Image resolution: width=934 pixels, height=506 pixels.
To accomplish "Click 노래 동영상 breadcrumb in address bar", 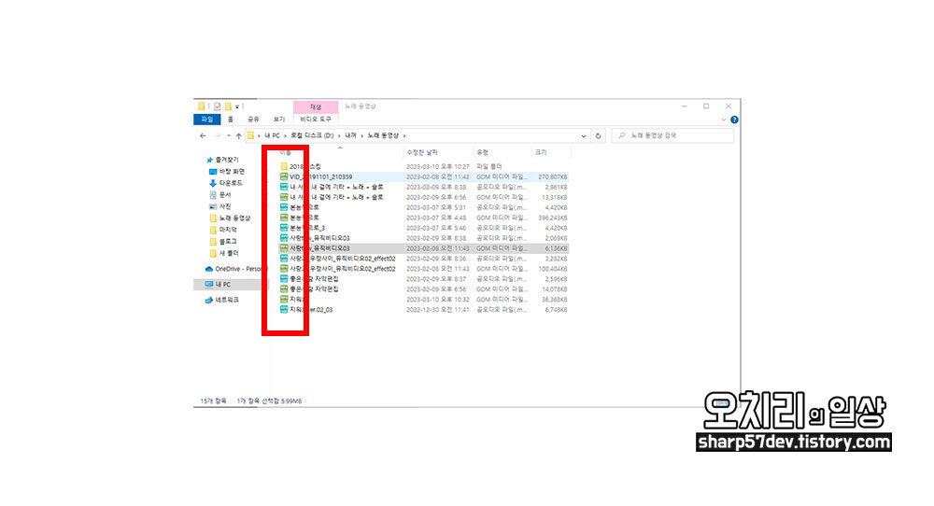I will pyautogui.click(x=383, y=135).
